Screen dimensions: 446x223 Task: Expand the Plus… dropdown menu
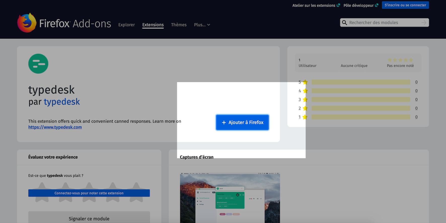click(202, 25)
